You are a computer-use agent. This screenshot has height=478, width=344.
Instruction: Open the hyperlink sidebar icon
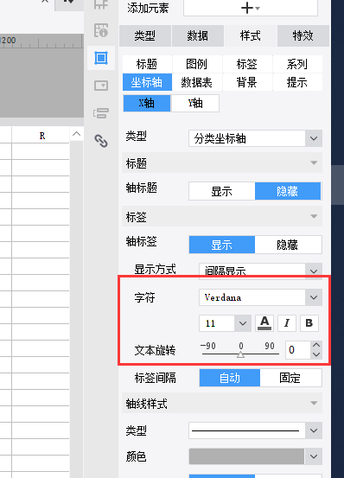(x=101, y=141)
